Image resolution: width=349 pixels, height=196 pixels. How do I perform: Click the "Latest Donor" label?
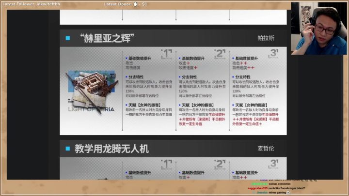click(x=118, y=4)
